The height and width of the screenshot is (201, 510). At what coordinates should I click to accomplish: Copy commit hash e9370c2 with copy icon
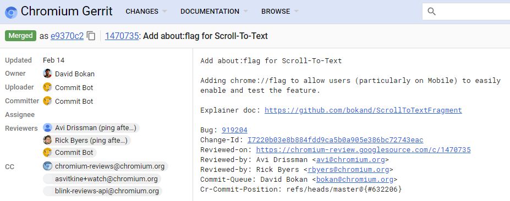(x=91, y=36)
